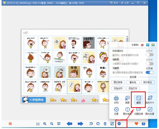Image resolution: width=159 pixels, height=129 pixels.
Task: Open 设置 settings gear
Action: click(x=116, y=110)
